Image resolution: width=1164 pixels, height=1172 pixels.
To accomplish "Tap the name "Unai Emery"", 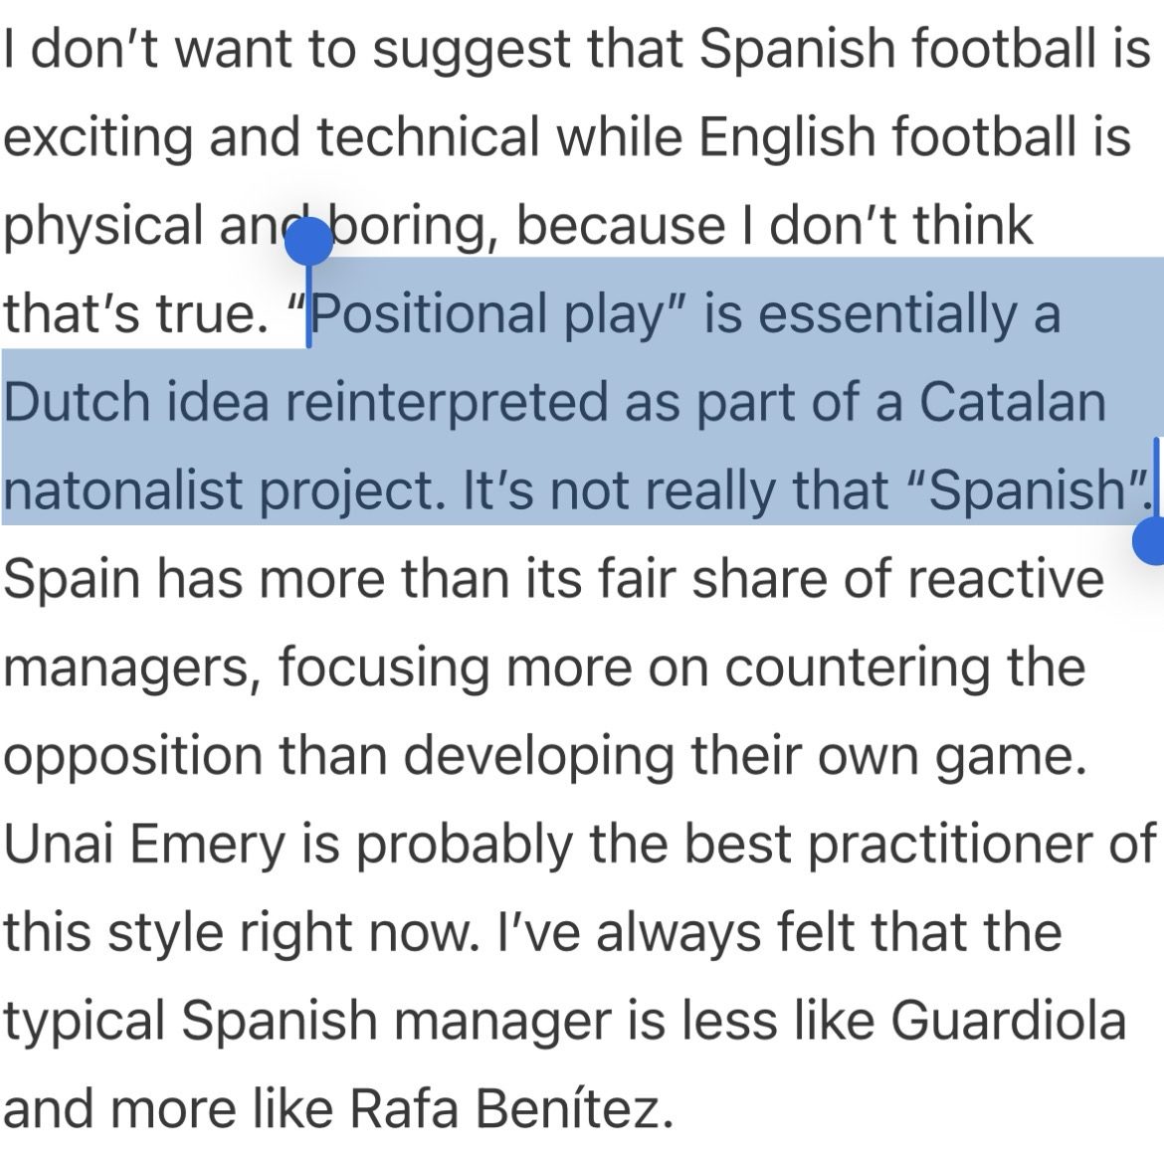I will coord(144,845).
